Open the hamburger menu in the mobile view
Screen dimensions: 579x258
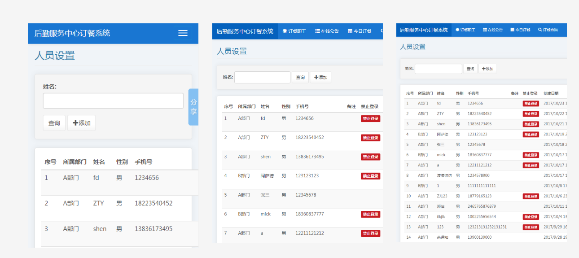(x=182, y=33)
